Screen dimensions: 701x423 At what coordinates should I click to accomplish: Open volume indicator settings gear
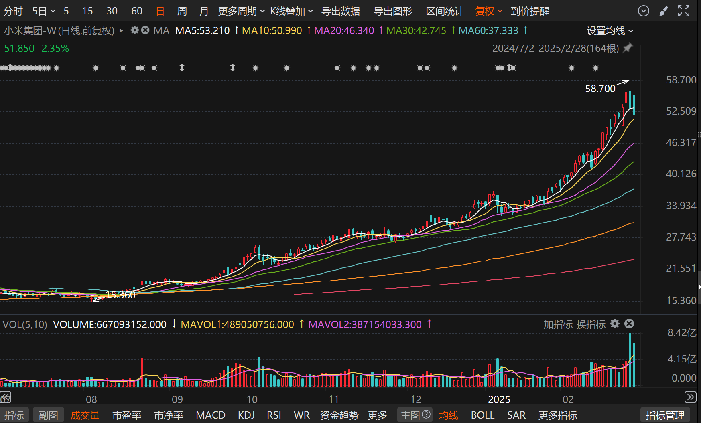tap(615, 324)
